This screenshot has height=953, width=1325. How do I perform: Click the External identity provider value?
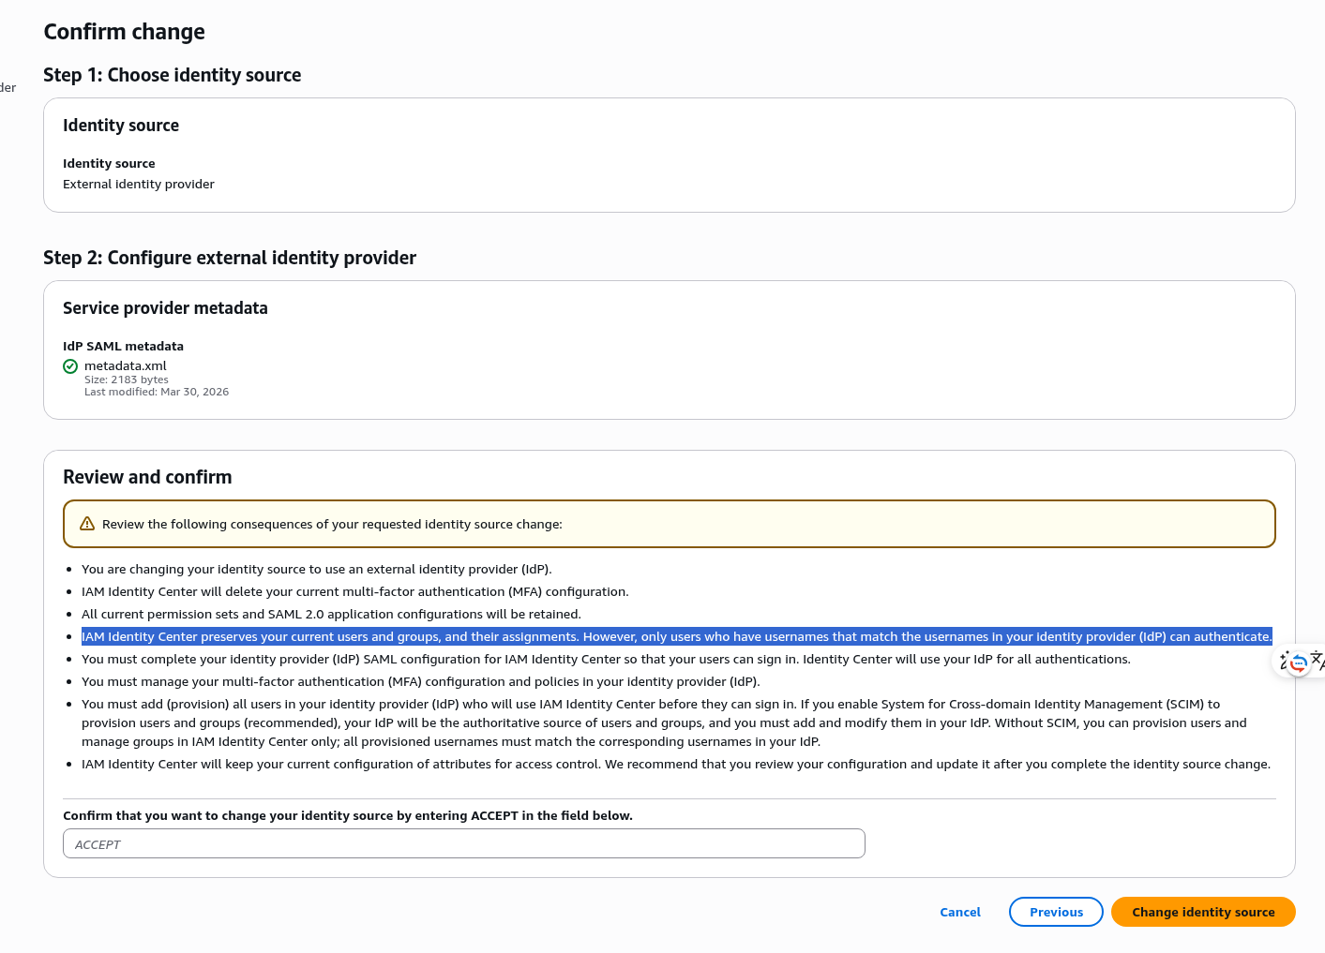point(139,184)
